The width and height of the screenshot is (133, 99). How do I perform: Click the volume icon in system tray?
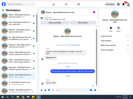point(120,97)
